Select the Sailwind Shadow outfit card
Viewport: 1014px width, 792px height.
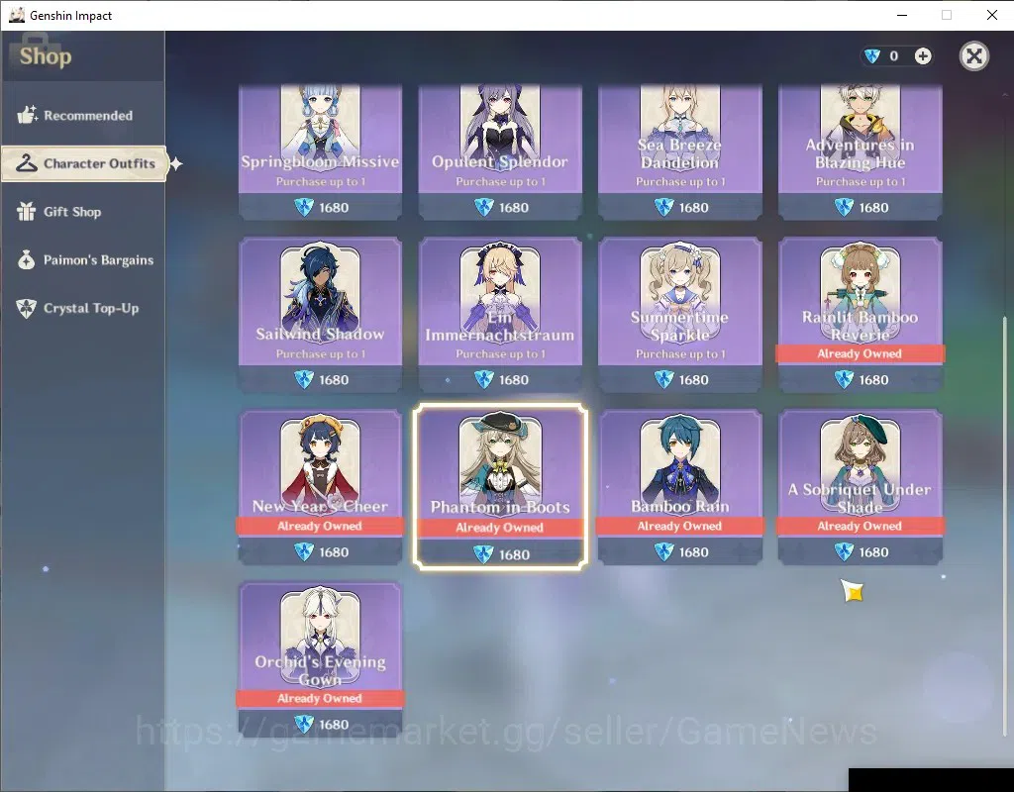click(x=320, y=315)
